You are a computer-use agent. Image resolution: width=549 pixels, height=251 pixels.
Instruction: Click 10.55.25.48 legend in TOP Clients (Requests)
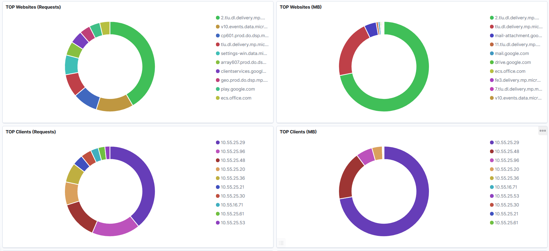(231, 160)
